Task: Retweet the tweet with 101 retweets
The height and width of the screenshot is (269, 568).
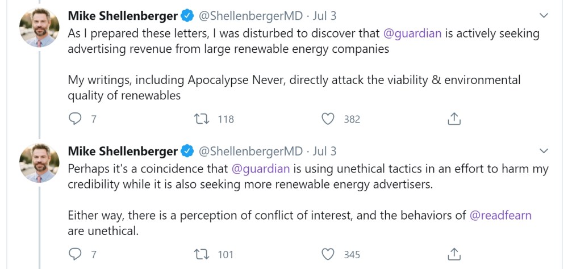Action: (202, 254)
